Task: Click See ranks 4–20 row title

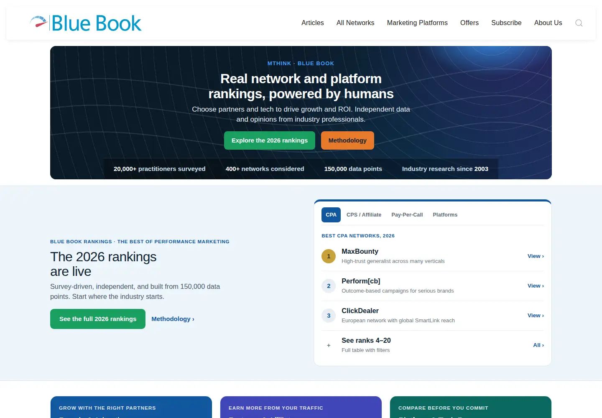Action: coord(366,341)
